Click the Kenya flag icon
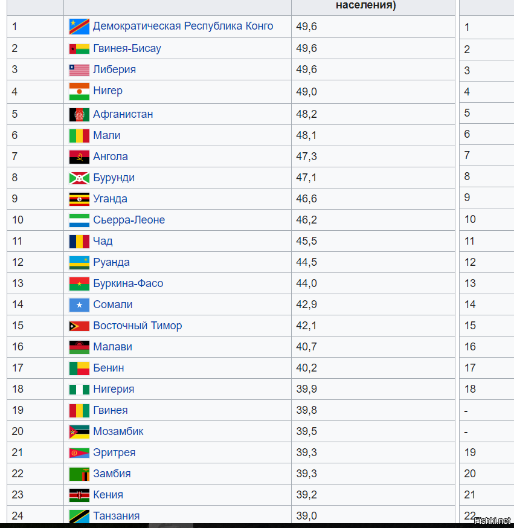The image size is (514, 528). (x=79, y=495)
